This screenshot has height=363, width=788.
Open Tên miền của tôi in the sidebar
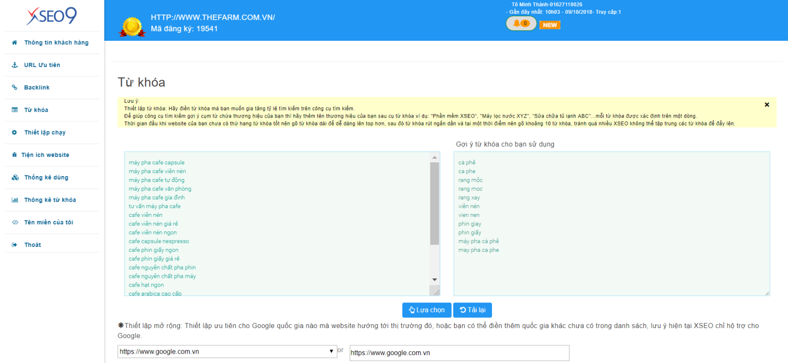pyautogui.click(x=49, y=222)
